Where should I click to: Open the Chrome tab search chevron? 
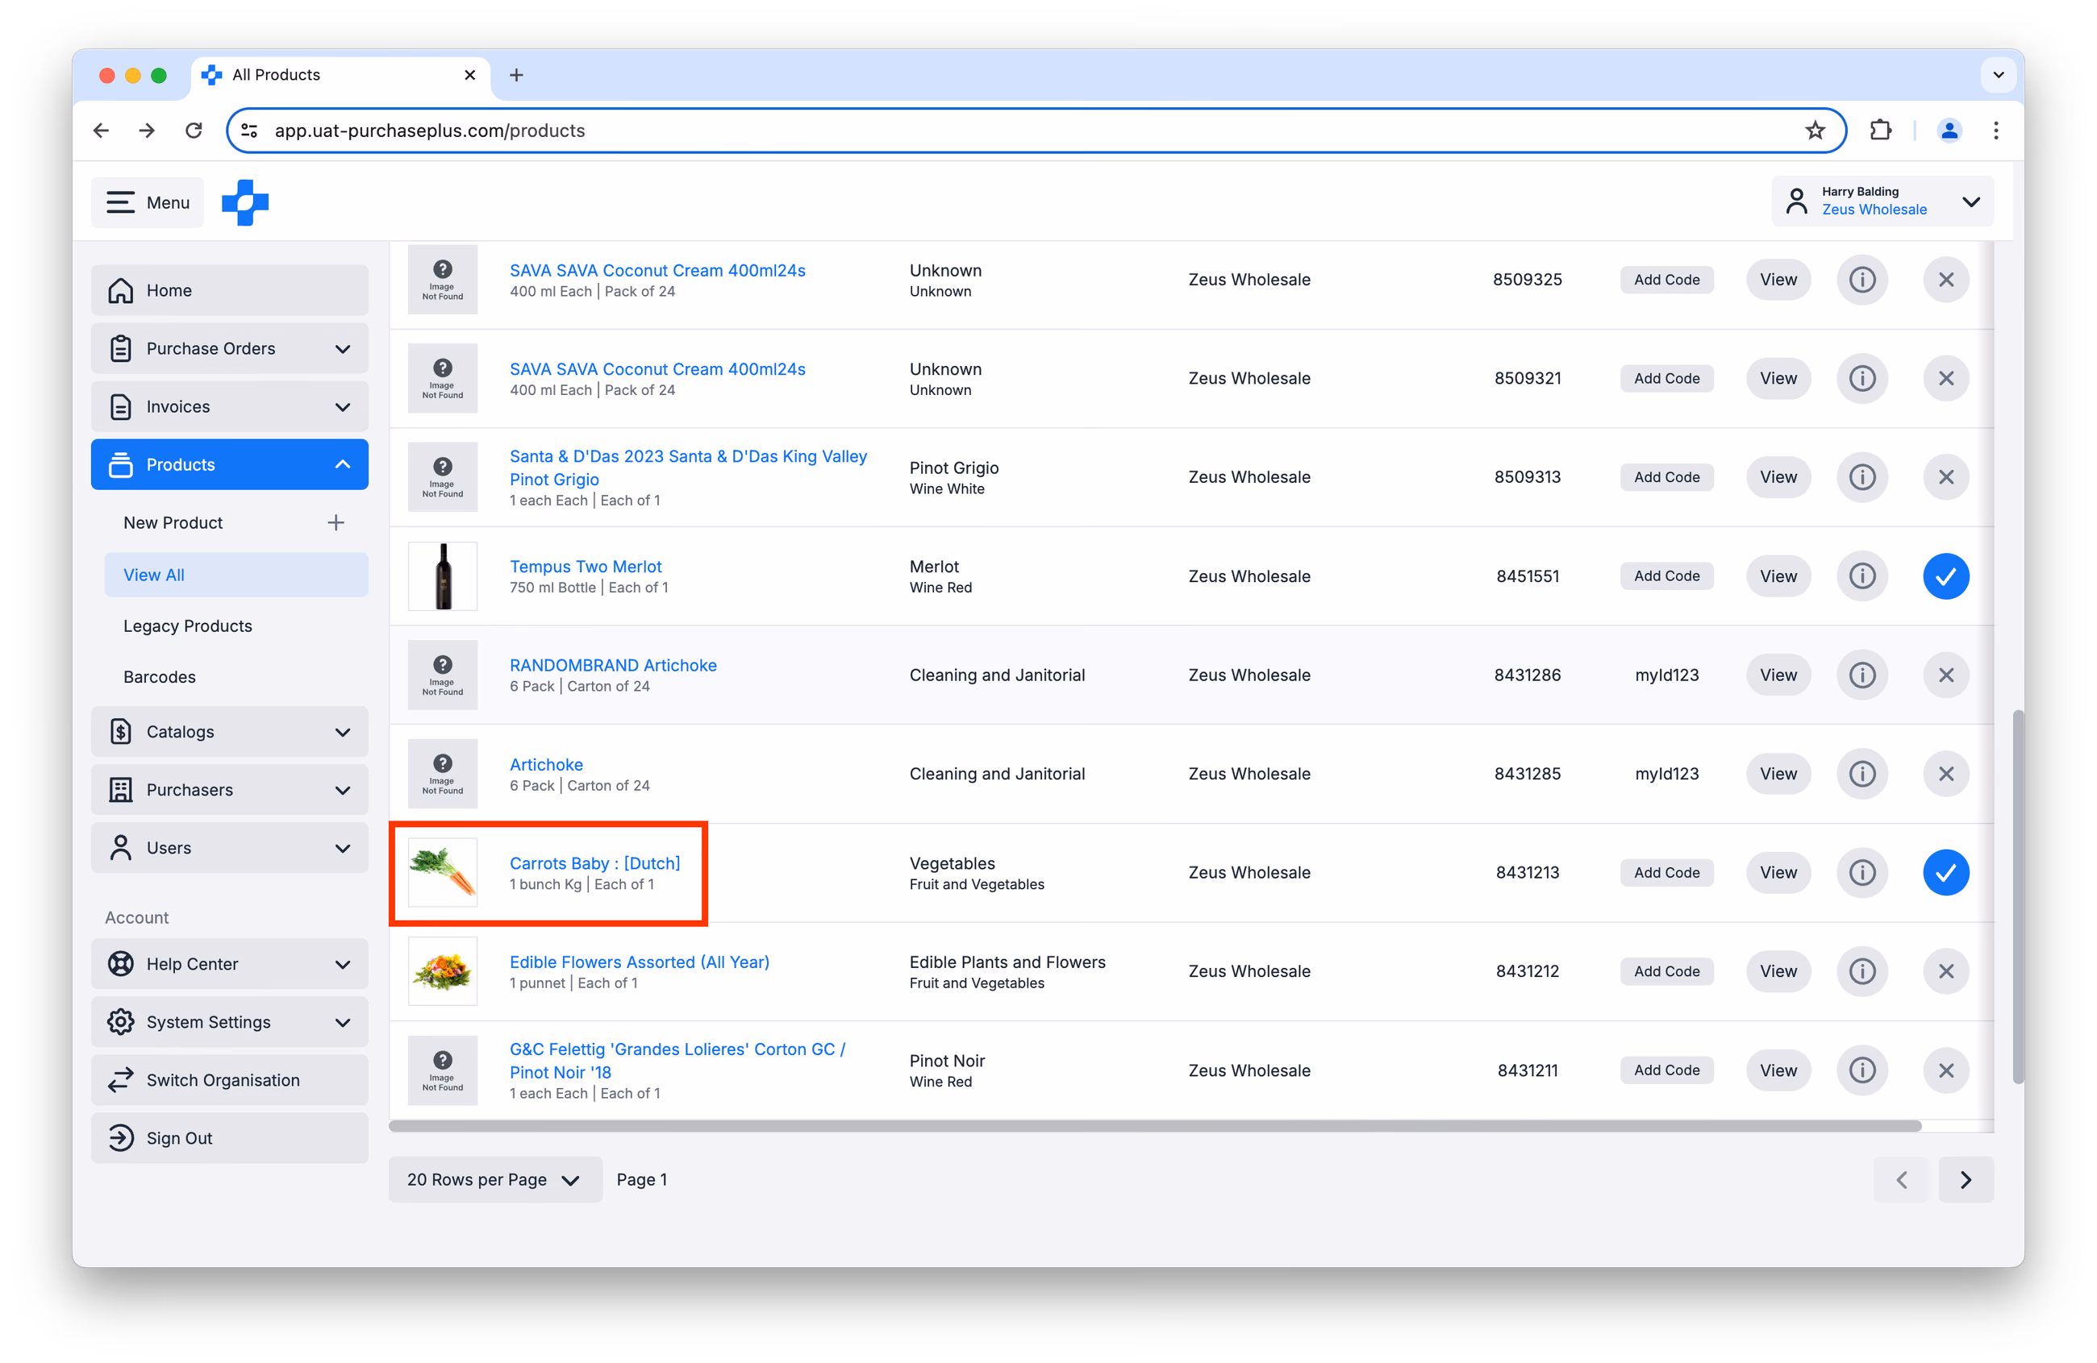click(x=1999, y=75)
